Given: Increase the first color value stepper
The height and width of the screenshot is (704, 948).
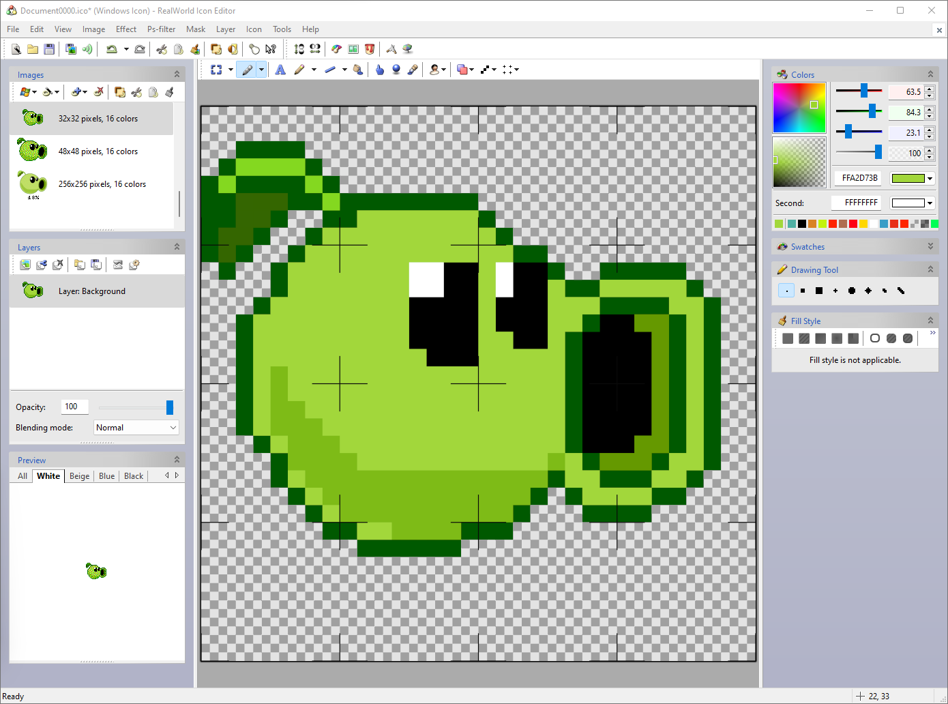Looking at the screenshot, I should (x=930, y=89).
